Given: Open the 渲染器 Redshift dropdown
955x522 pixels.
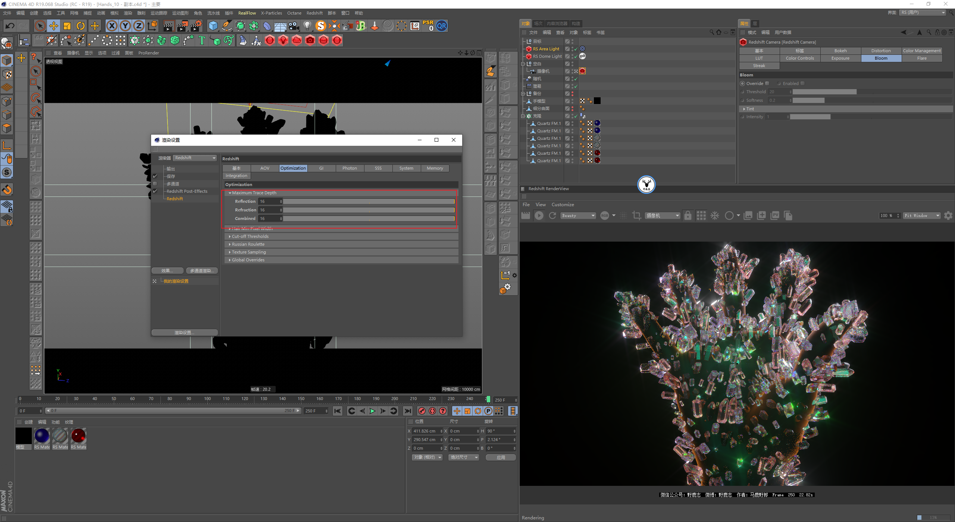Looking at the screenshot, I should 195,158.
